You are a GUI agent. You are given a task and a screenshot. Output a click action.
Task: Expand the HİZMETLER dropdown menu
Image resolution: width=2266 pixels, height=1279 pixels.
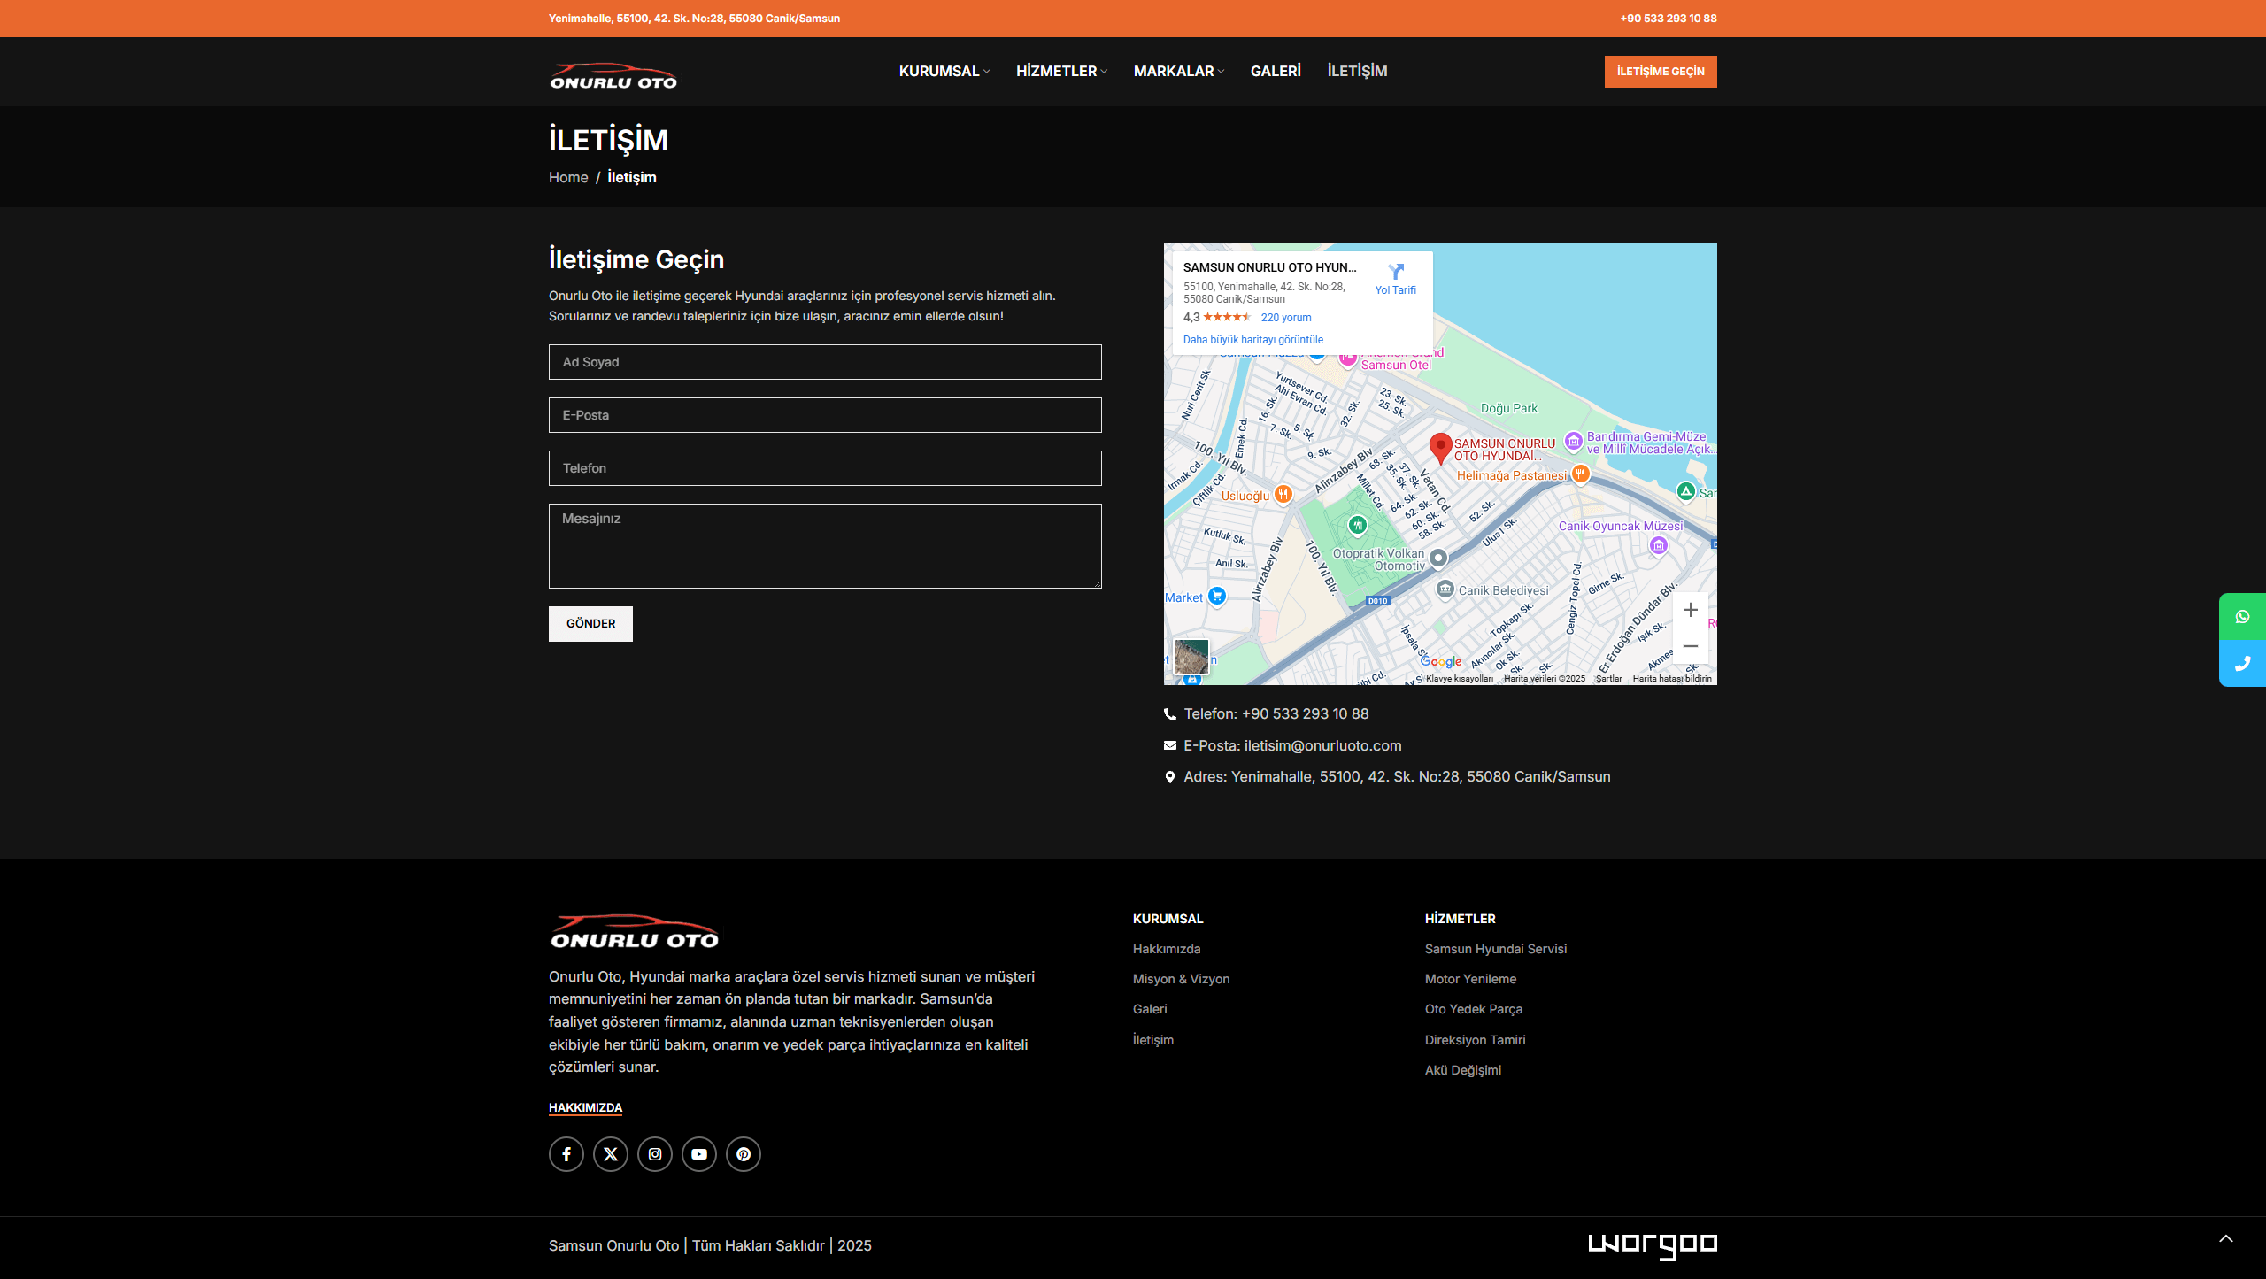[1061, 71]
